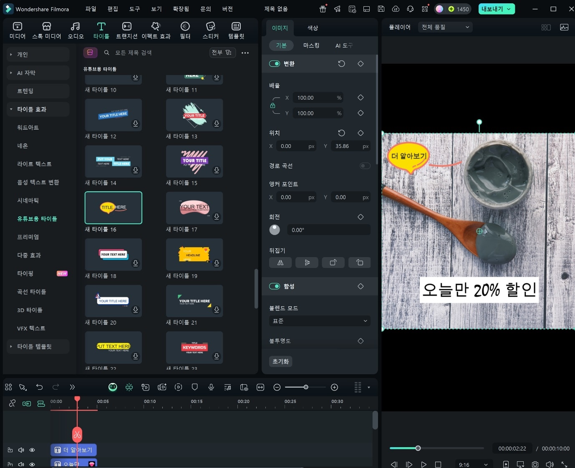Click the fullscreen expand icon in player
This screenshot has height=468, width=575.
(x=564, y=464)
